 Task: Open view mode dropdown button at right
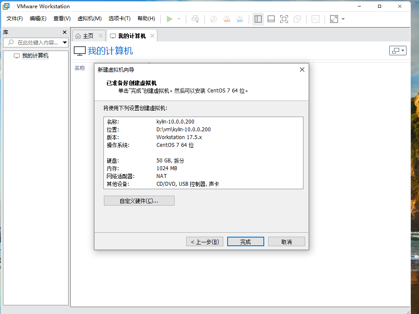397,51
